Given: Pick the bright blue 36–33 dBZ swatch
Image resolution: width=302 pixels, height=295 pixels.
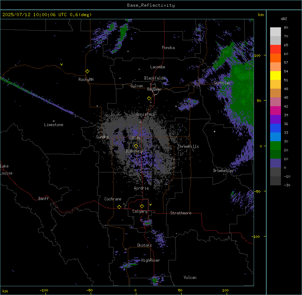Looking at the screenshot, I should tap(275, 128).
